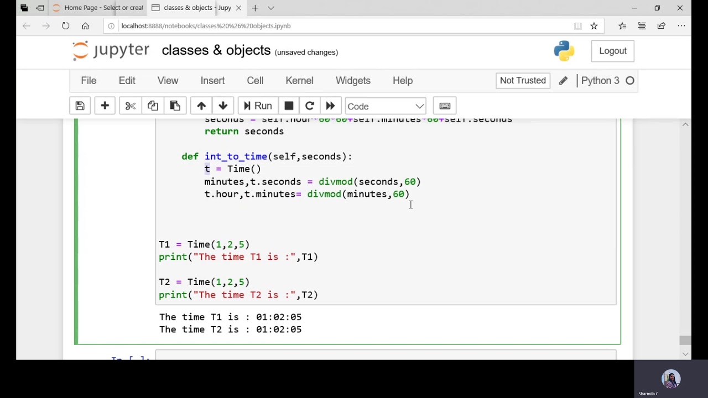
Task: Open the File menu
Action: pyautogui.click(x=88, y=81)
